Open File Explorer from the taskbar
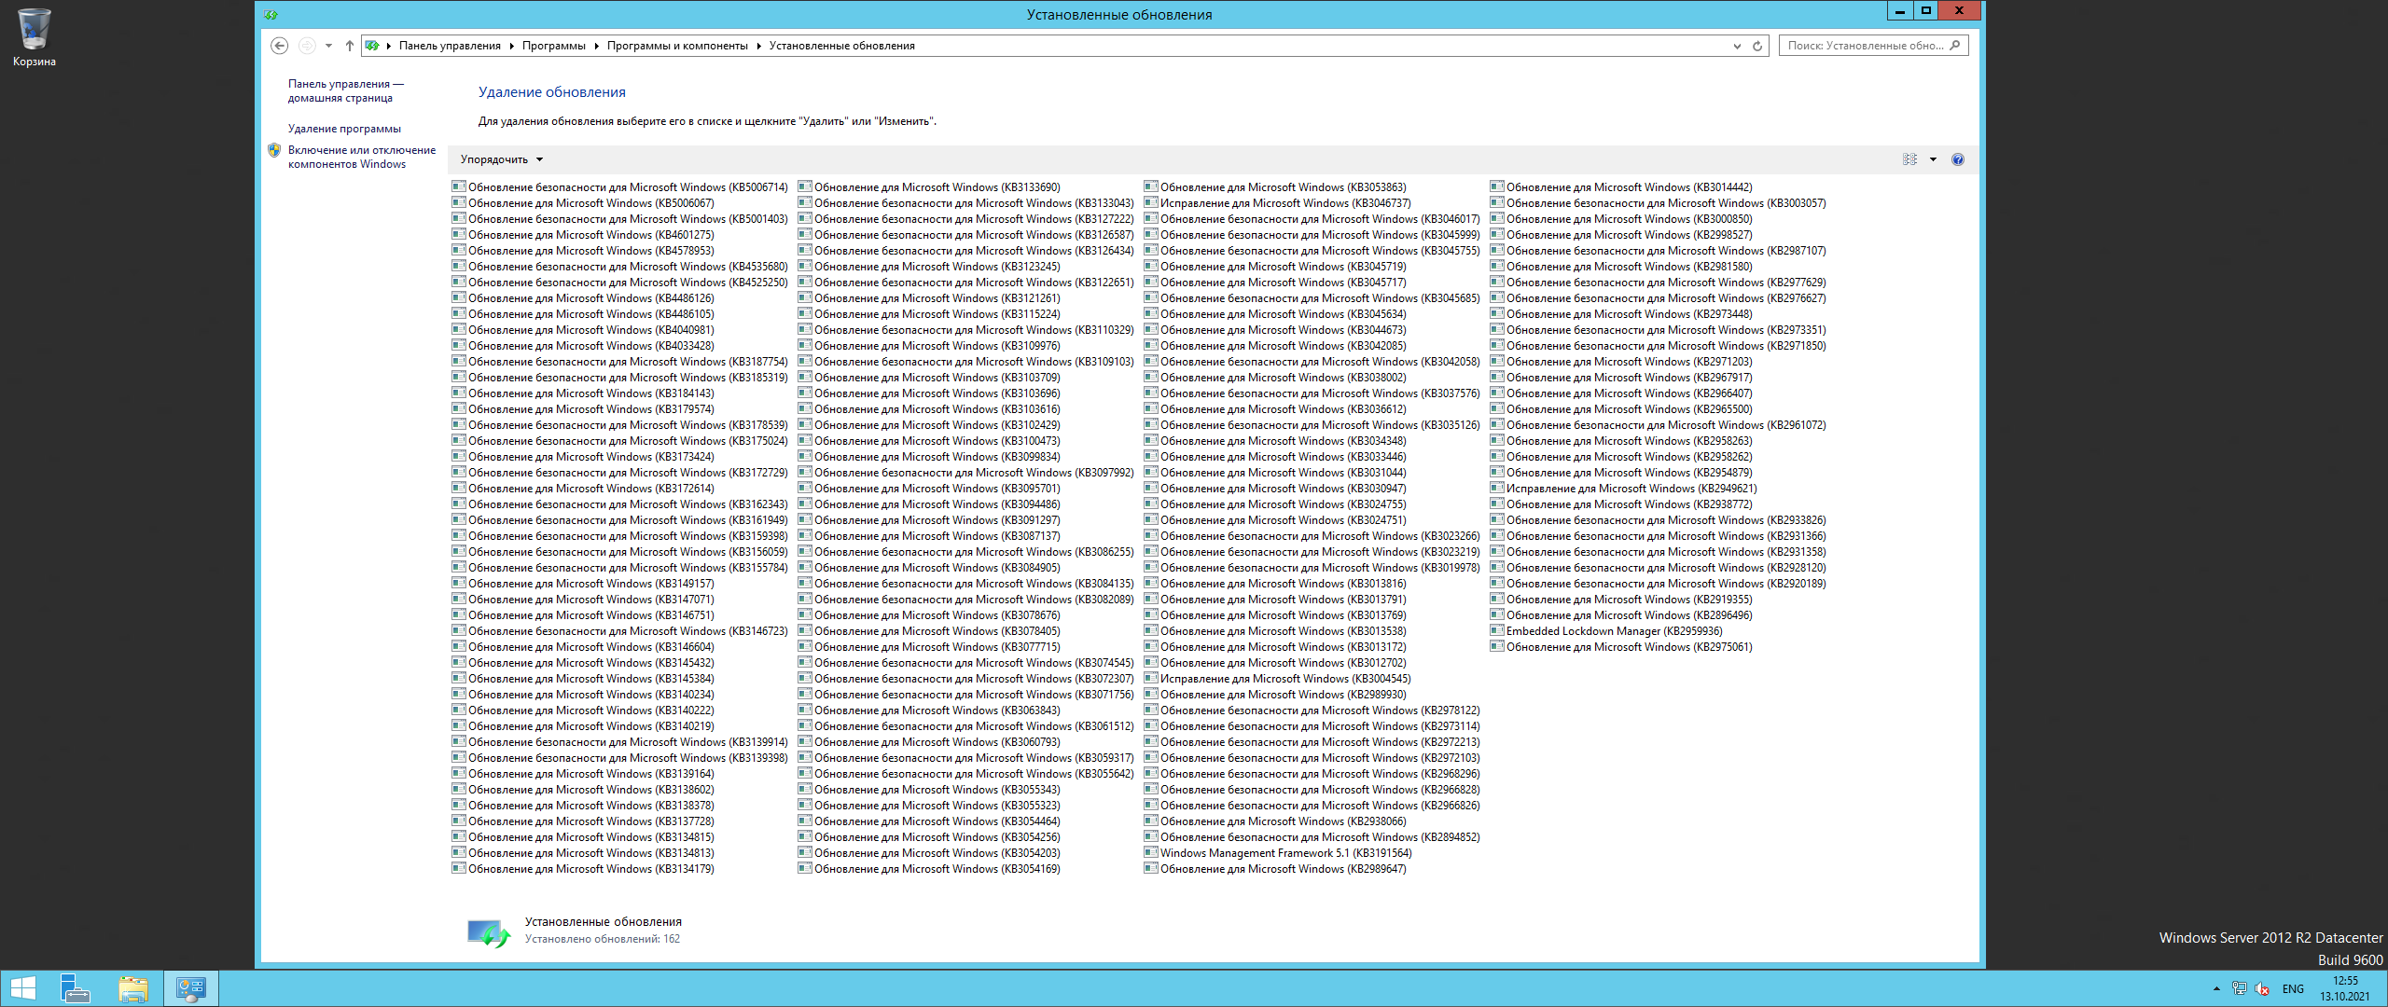 (x=133, y=988)
